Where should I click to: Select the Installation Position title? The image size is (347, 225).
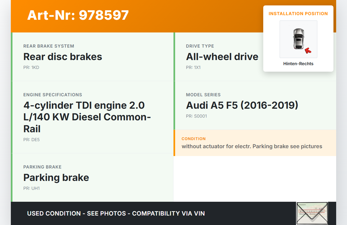click(x=298, y=14)
